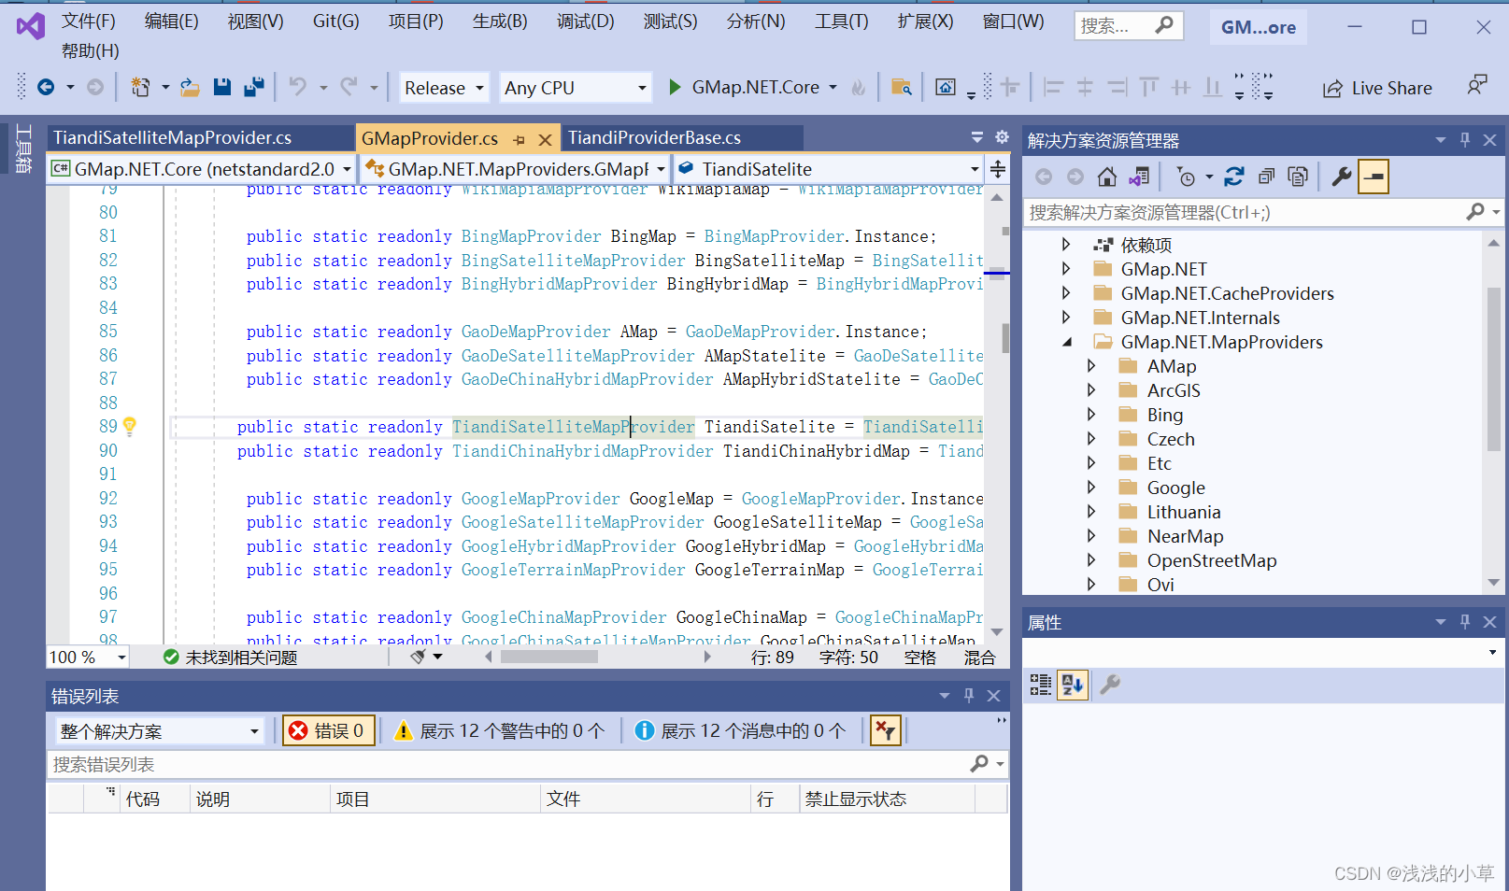Click the lightbulb quick action on line 89
1509x891 pixels.
(130, 427)
